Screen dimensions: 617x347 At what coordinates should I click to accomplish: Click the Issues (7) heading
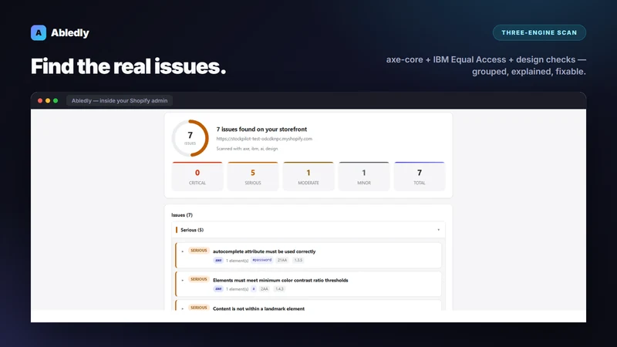point(182,215)
